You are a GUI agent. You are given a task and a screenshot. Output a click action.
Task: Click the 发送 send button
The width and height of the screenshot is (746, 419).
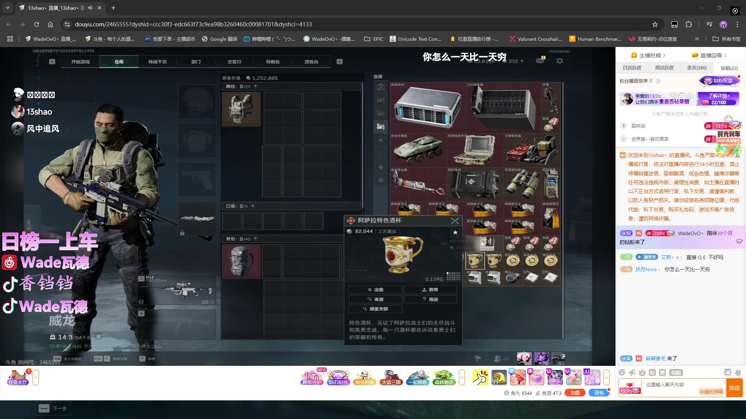734,388
